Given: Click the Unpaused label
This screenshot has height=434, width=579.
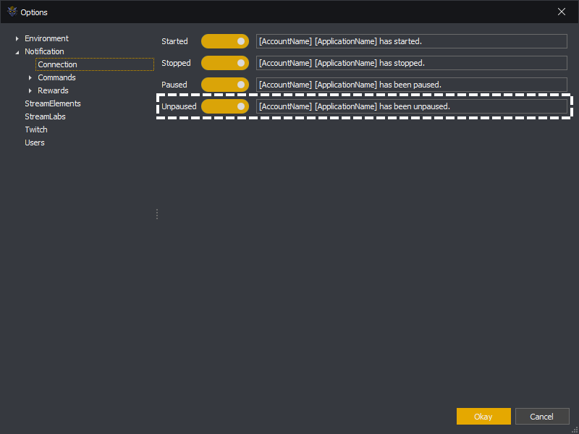Looking at the screenshot, I should pos(179,106).
